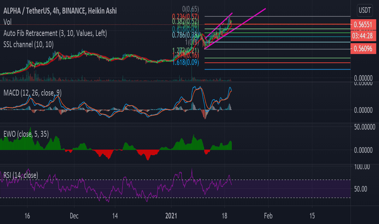The width and height of the screenshot is (379, 224).
Task: Click the EWO (close, 5, 35) label
Action: pos(26,134)
